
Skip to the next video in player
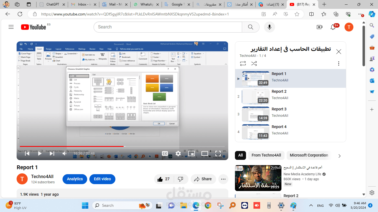[x=52, y=153]
